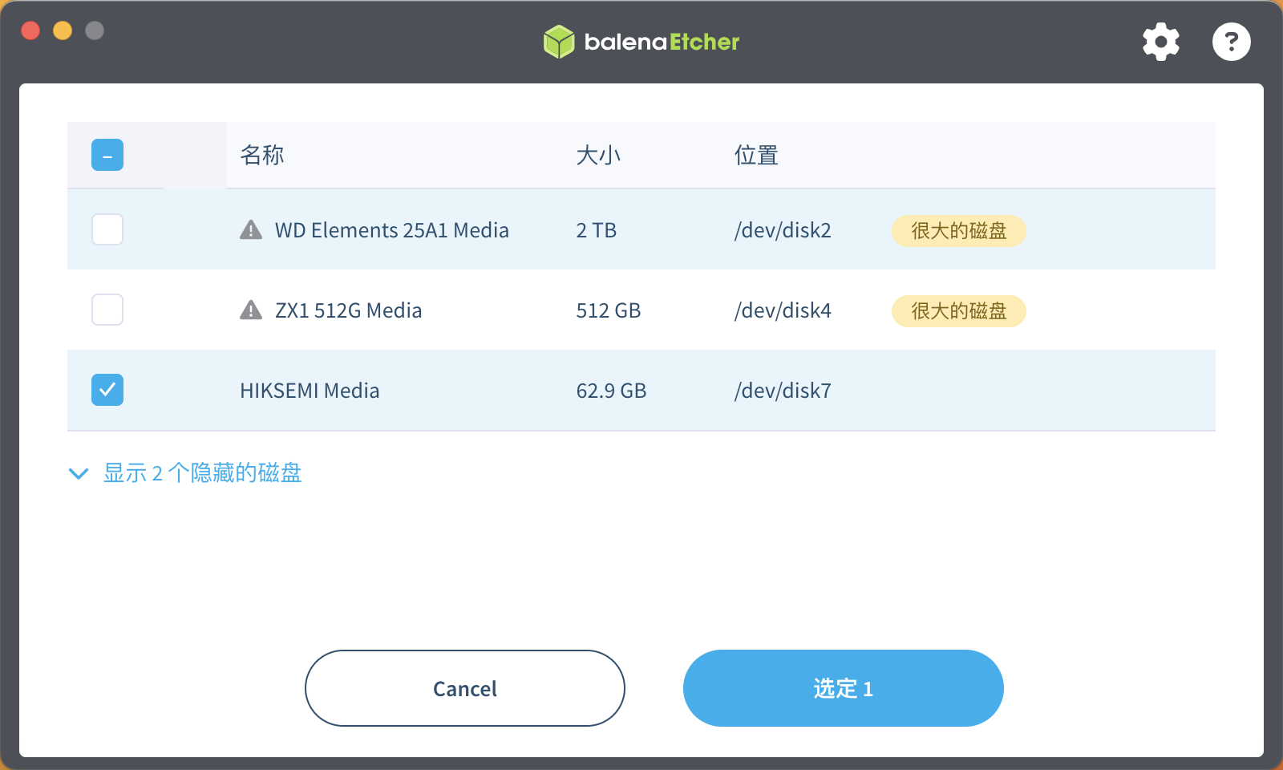
Task: Click the 2 TB size cell
Action: (x=597, y=230)
